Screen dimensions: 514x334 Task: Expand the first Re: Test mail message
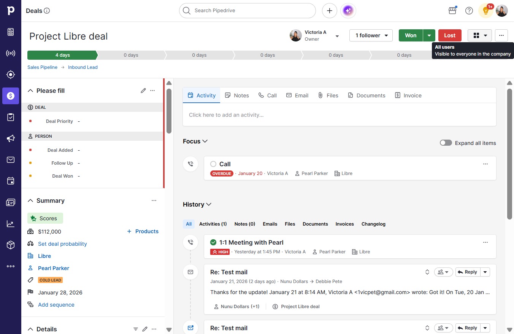click(x=427, y=272)
